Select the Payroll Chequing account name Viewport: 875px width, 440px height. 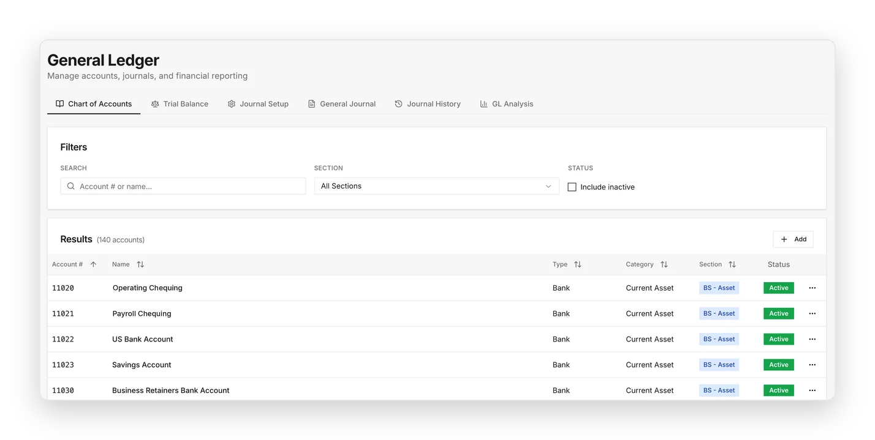point(142,313)
